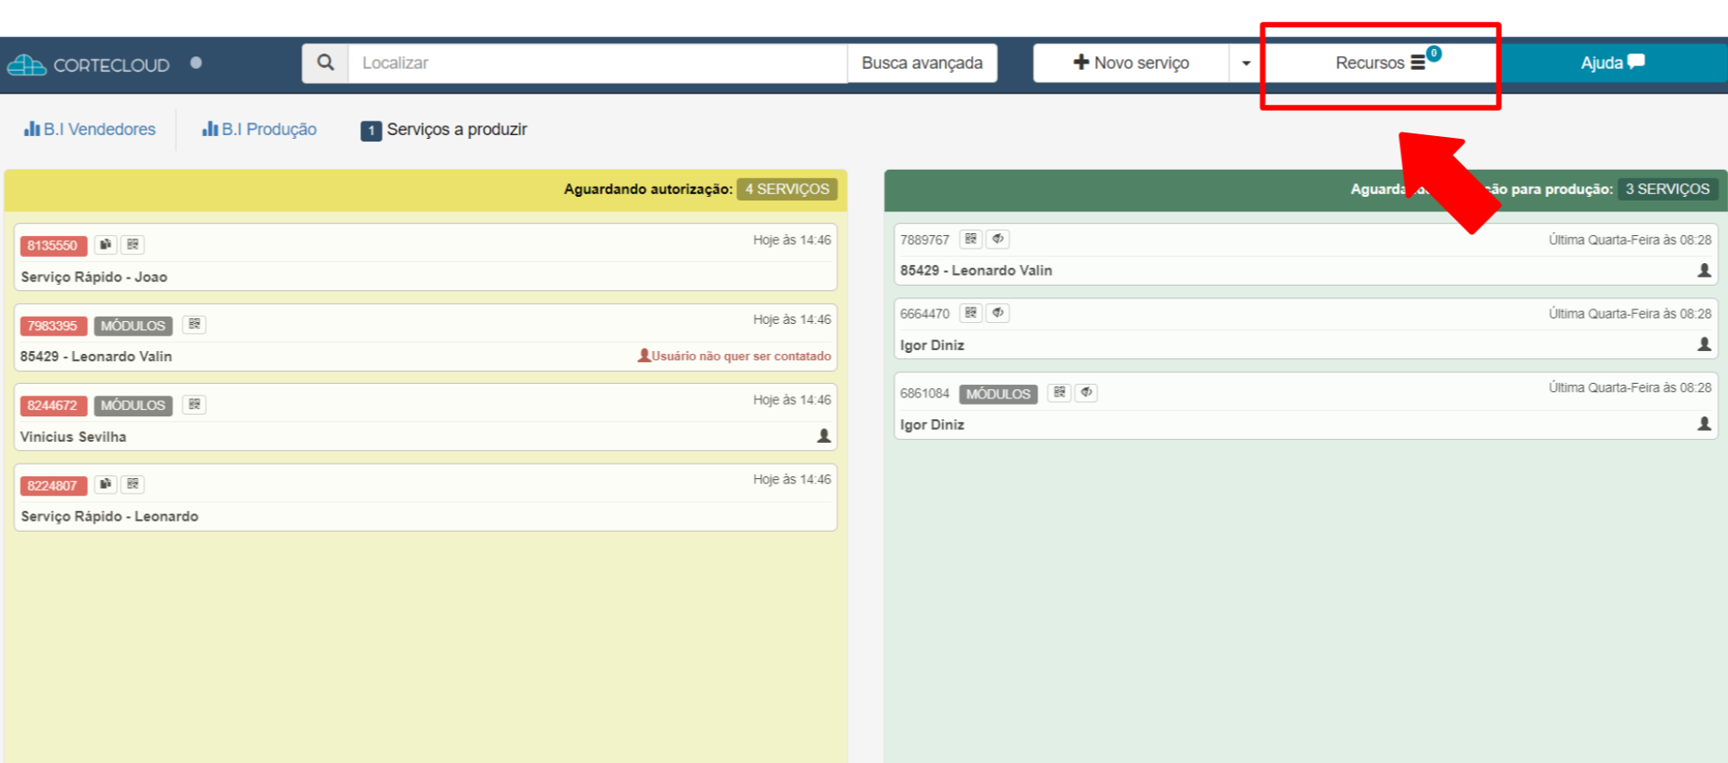Click the copy icon on service 8135550
Viewport: 1728px width, 763px height.
(x=105, y=244)
